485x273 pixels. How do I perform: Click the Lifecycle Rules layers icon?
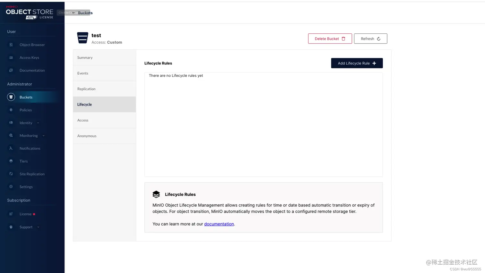click(x=156, y=194)
